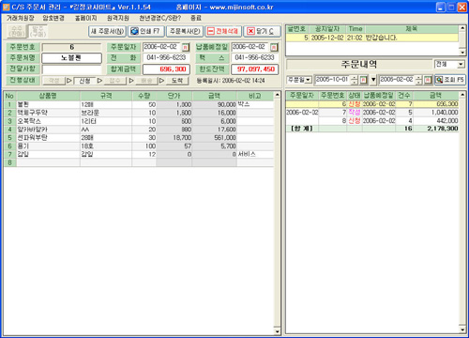This screenshot has height=338, width=469.
Task: Close the window with the red X
Action: 461,8
